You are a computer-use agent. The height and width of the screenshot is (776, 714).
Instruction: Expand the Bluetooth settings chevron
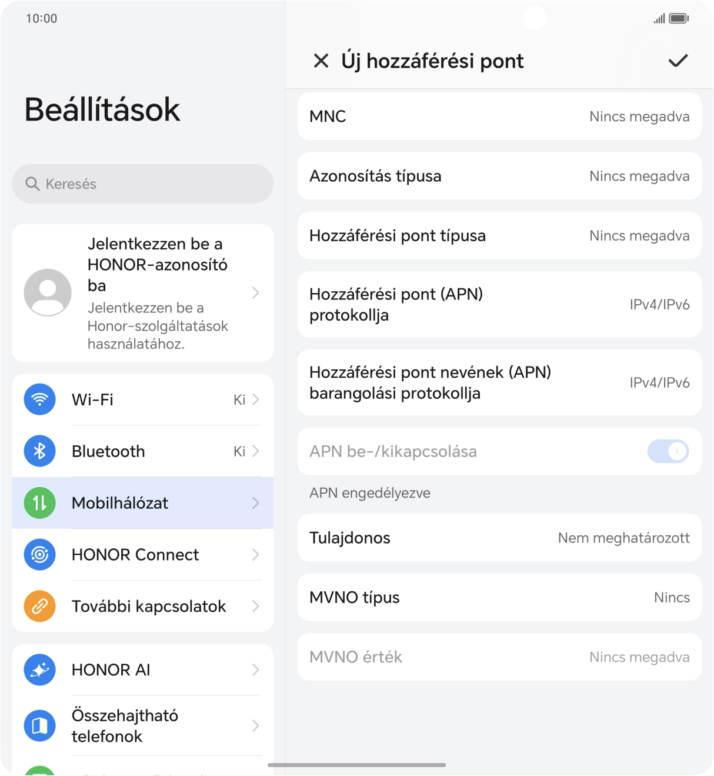tap(255, 451)
